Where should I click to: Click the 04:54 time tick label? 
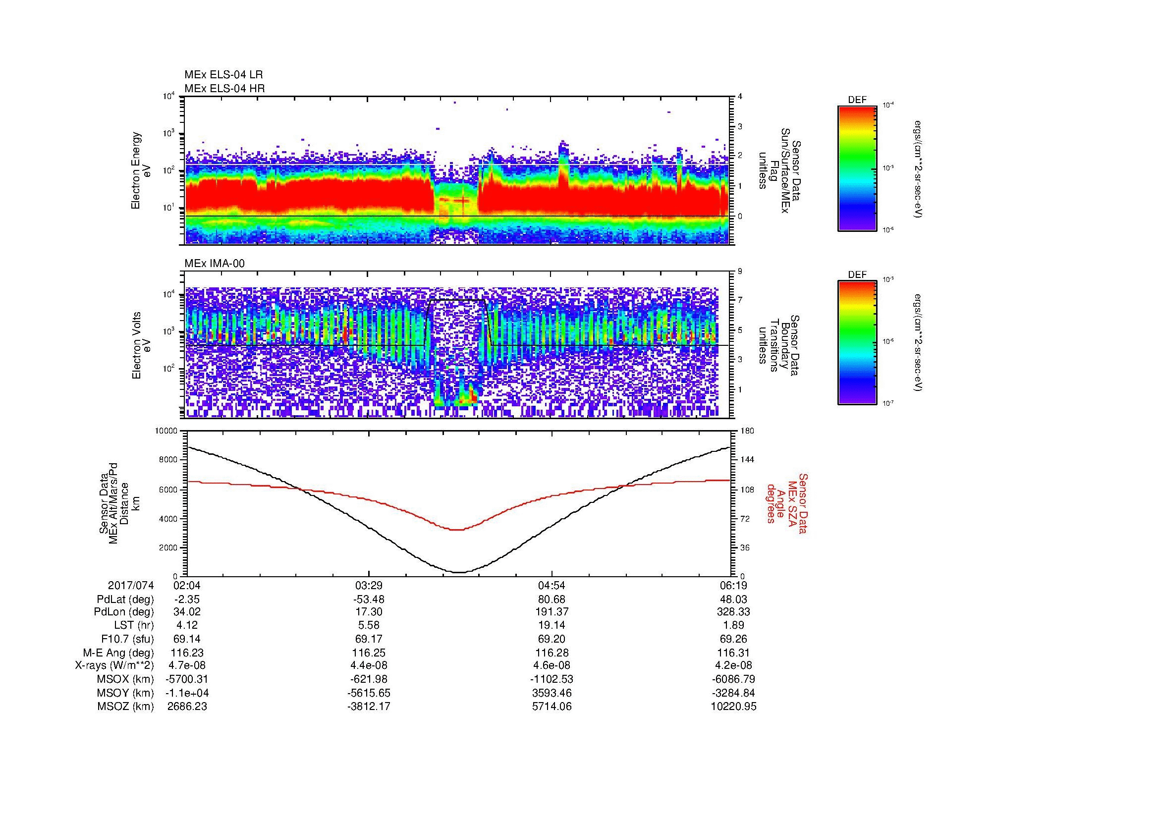(x=552, y=585)
